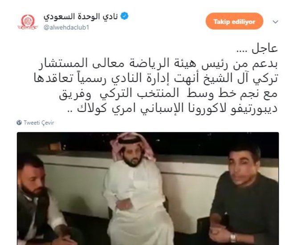Open the @alwehdaclub1 handle link

pos(66,28)
